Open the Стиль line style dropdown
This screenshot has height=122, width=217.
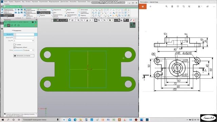pos(33,50)
